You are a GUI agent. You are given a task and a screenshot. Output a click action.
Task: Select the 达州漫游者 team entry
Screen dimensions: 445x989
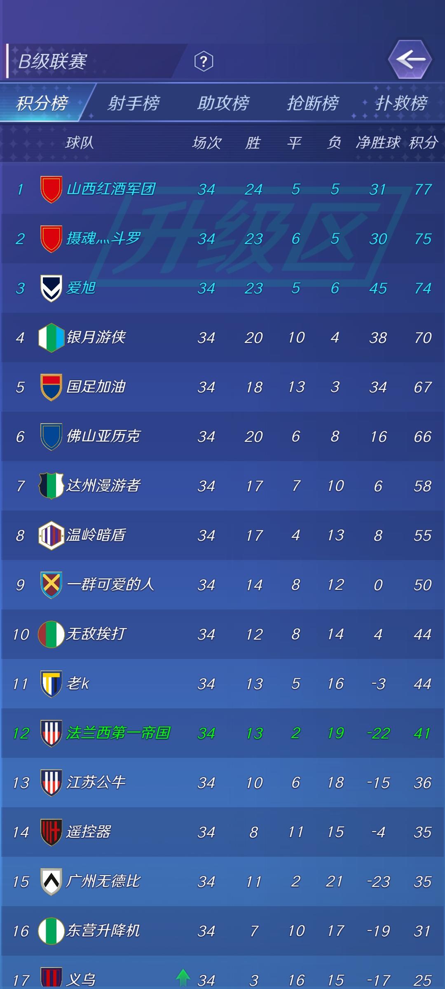coord(222,486)
